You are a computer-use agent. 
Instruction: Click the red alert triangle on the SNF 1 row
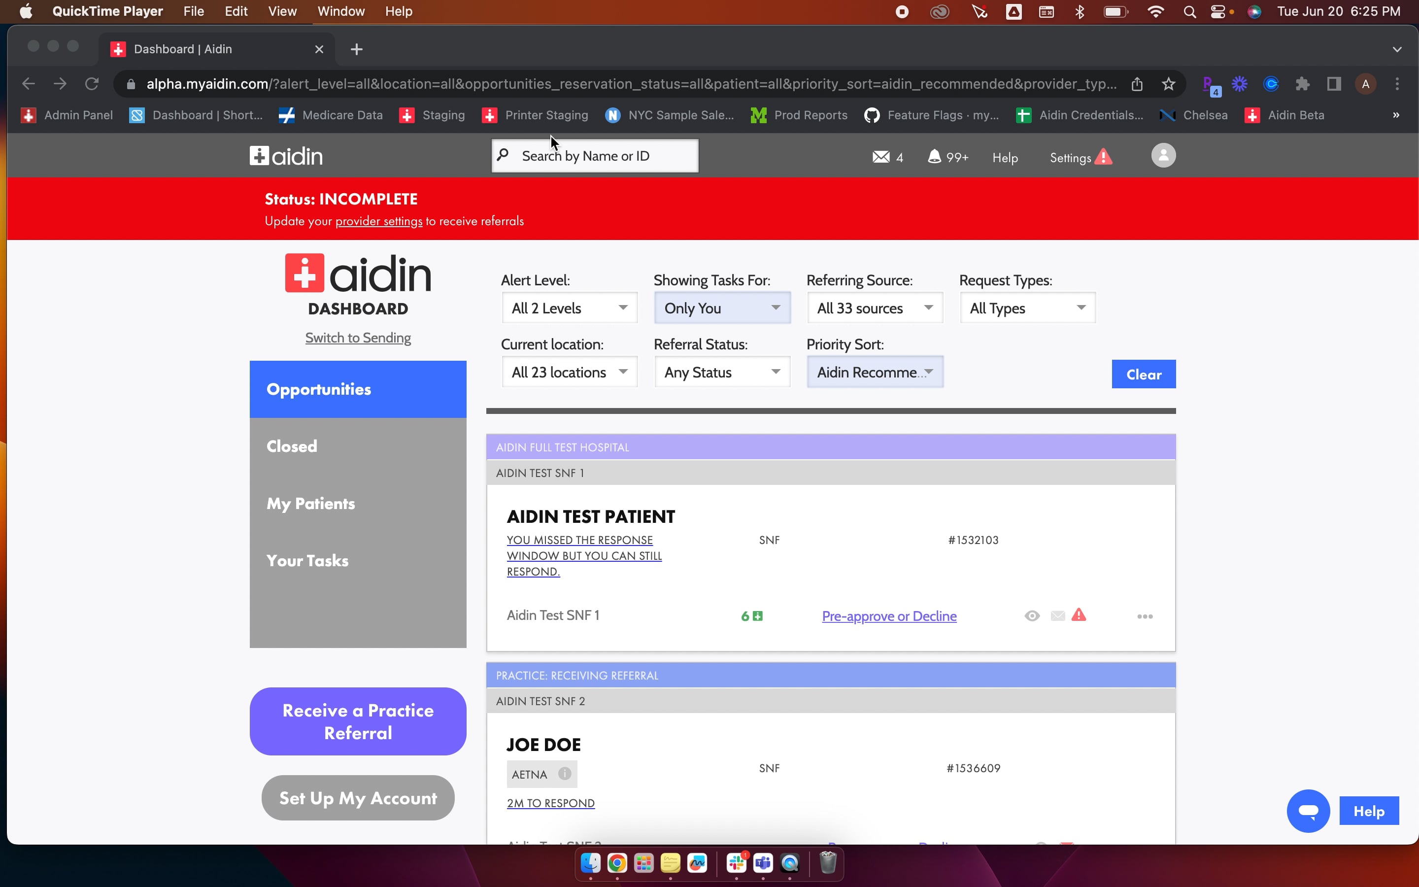pos(1080,615)
